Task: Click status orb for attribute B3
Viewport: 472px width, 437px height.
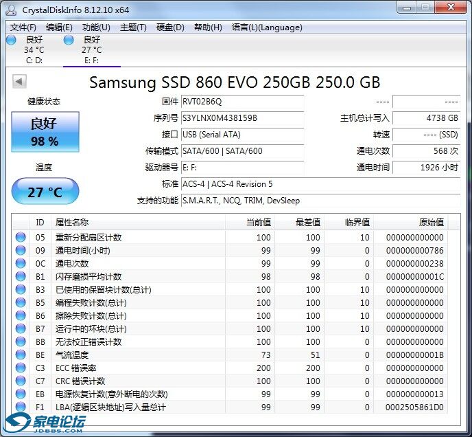Action: (21, 289)
